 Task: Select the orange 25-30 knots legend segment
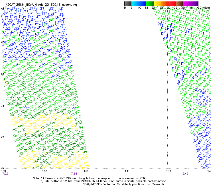[x=165, y=3]
